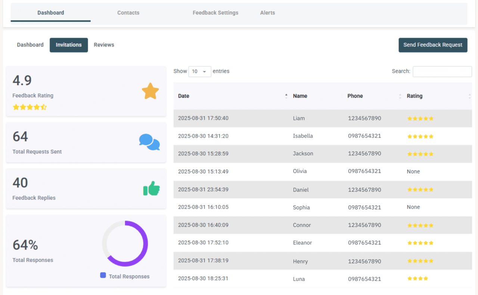The image size is (478, 295).
Task: Click the Search input field
Action: [442, 71]
